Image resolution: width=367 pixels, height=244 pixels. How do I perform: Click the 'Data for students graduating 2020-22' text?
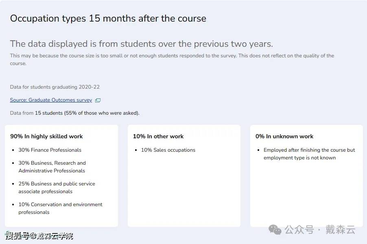[x=55, y=87]
